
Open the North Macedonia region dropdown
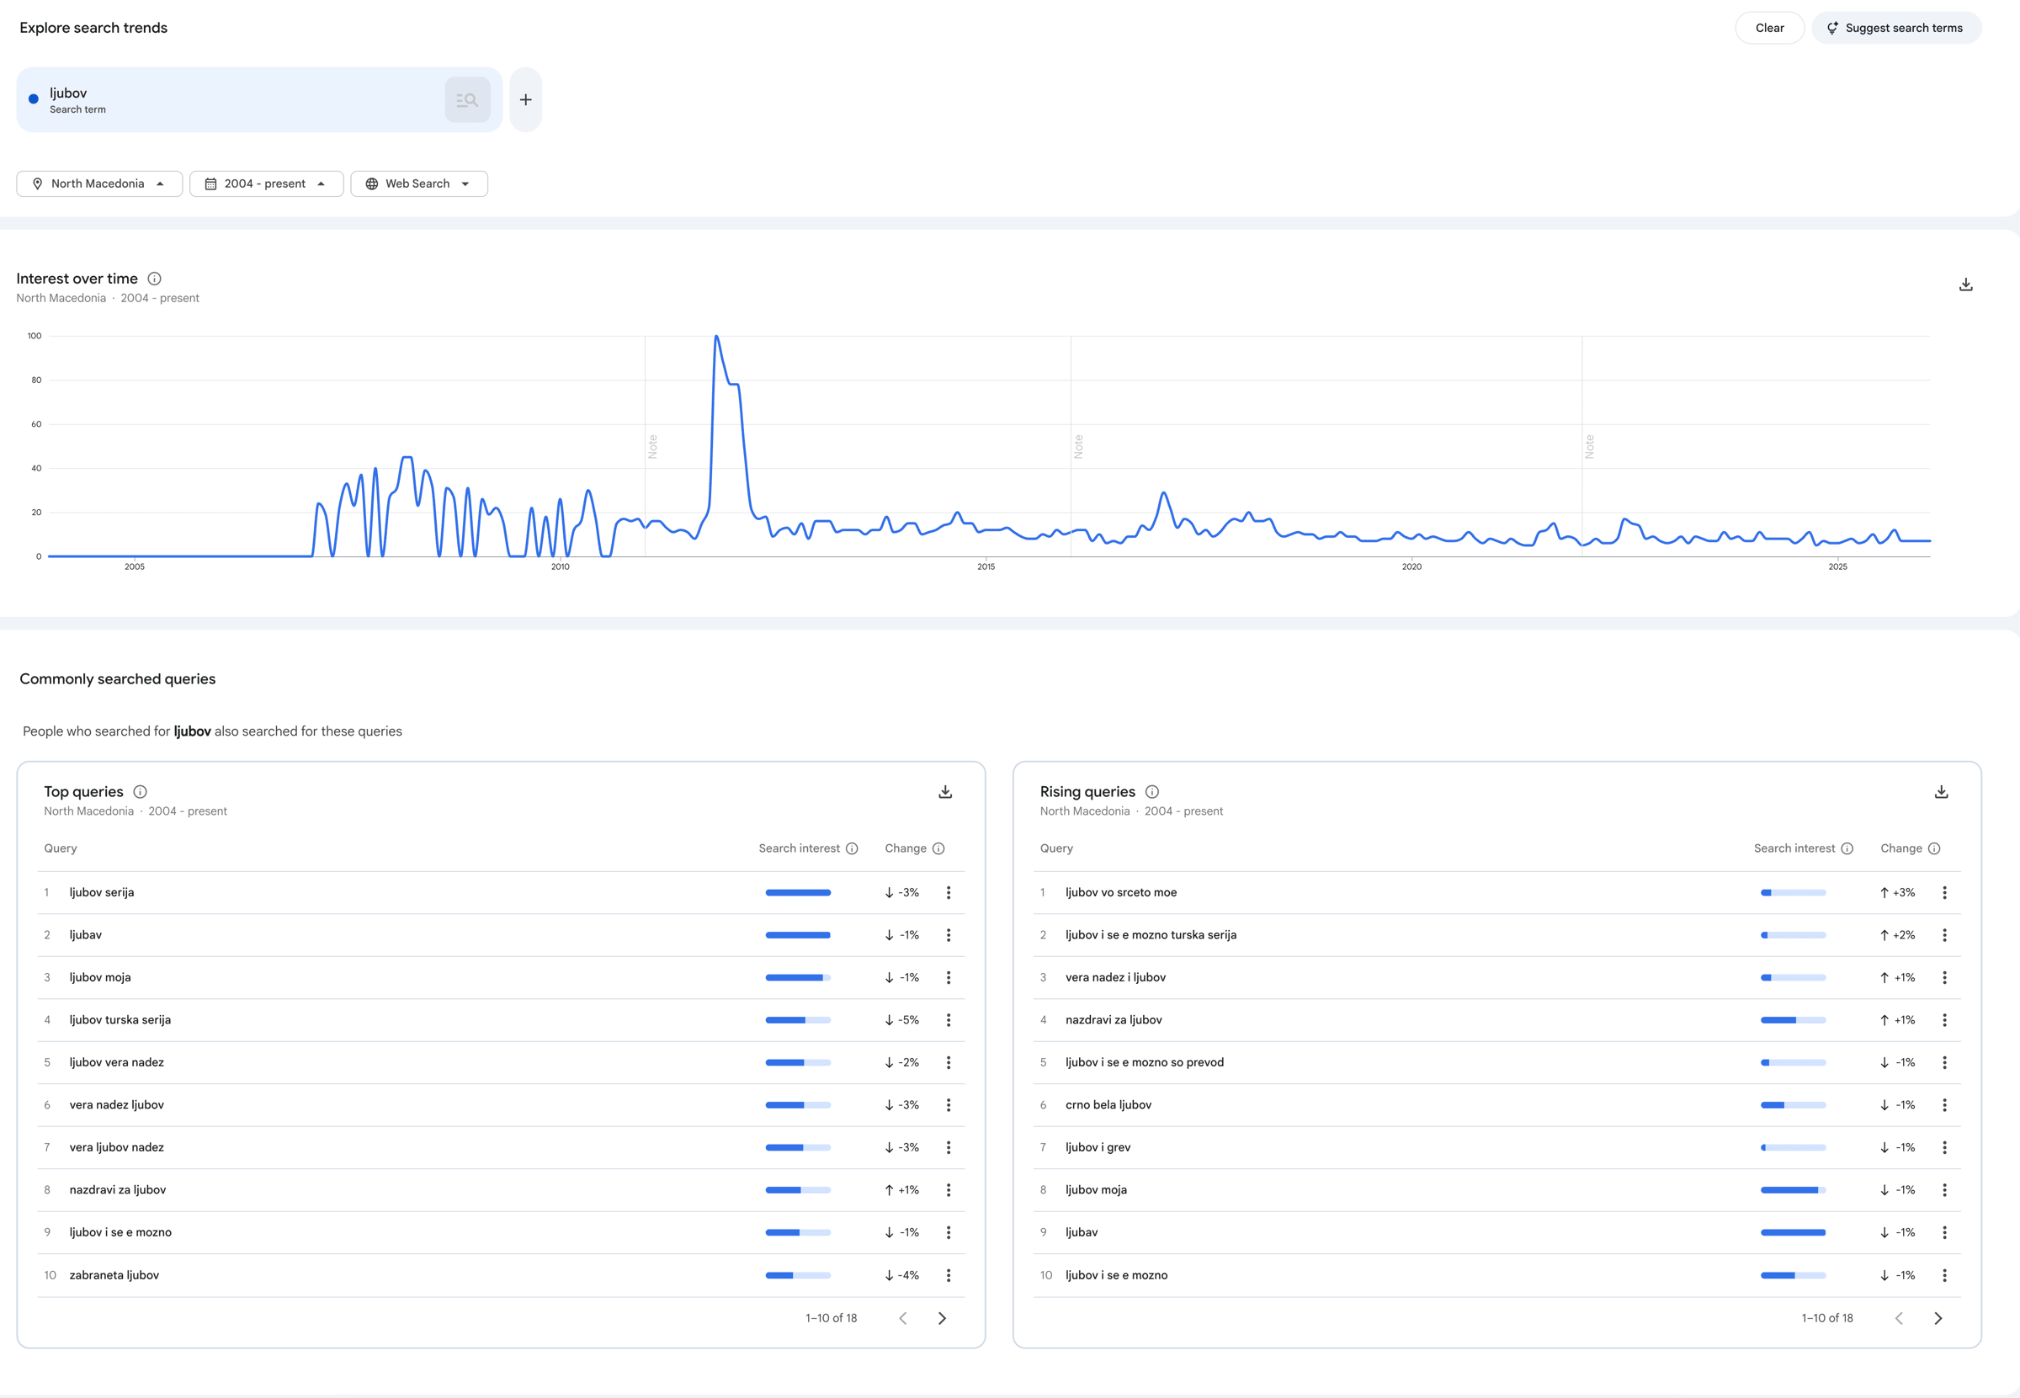pos(99,184)
